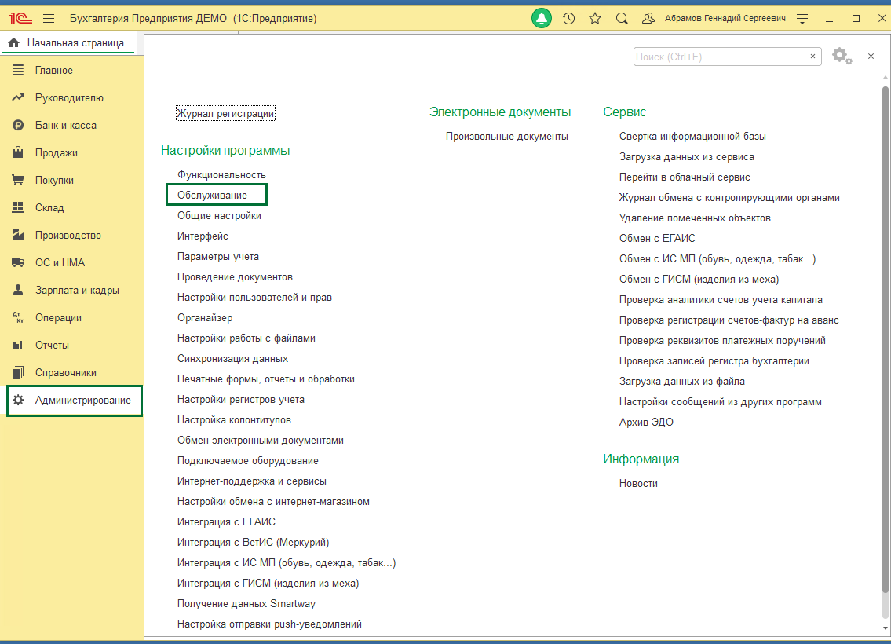Open Органайзер settings

(205, 318)
